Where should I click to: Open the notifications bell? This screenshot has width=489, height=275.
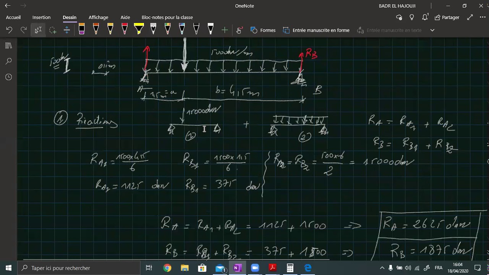tap(425, 17)
